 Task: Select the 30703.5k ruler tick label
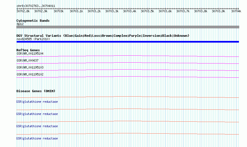coord(147,11)
